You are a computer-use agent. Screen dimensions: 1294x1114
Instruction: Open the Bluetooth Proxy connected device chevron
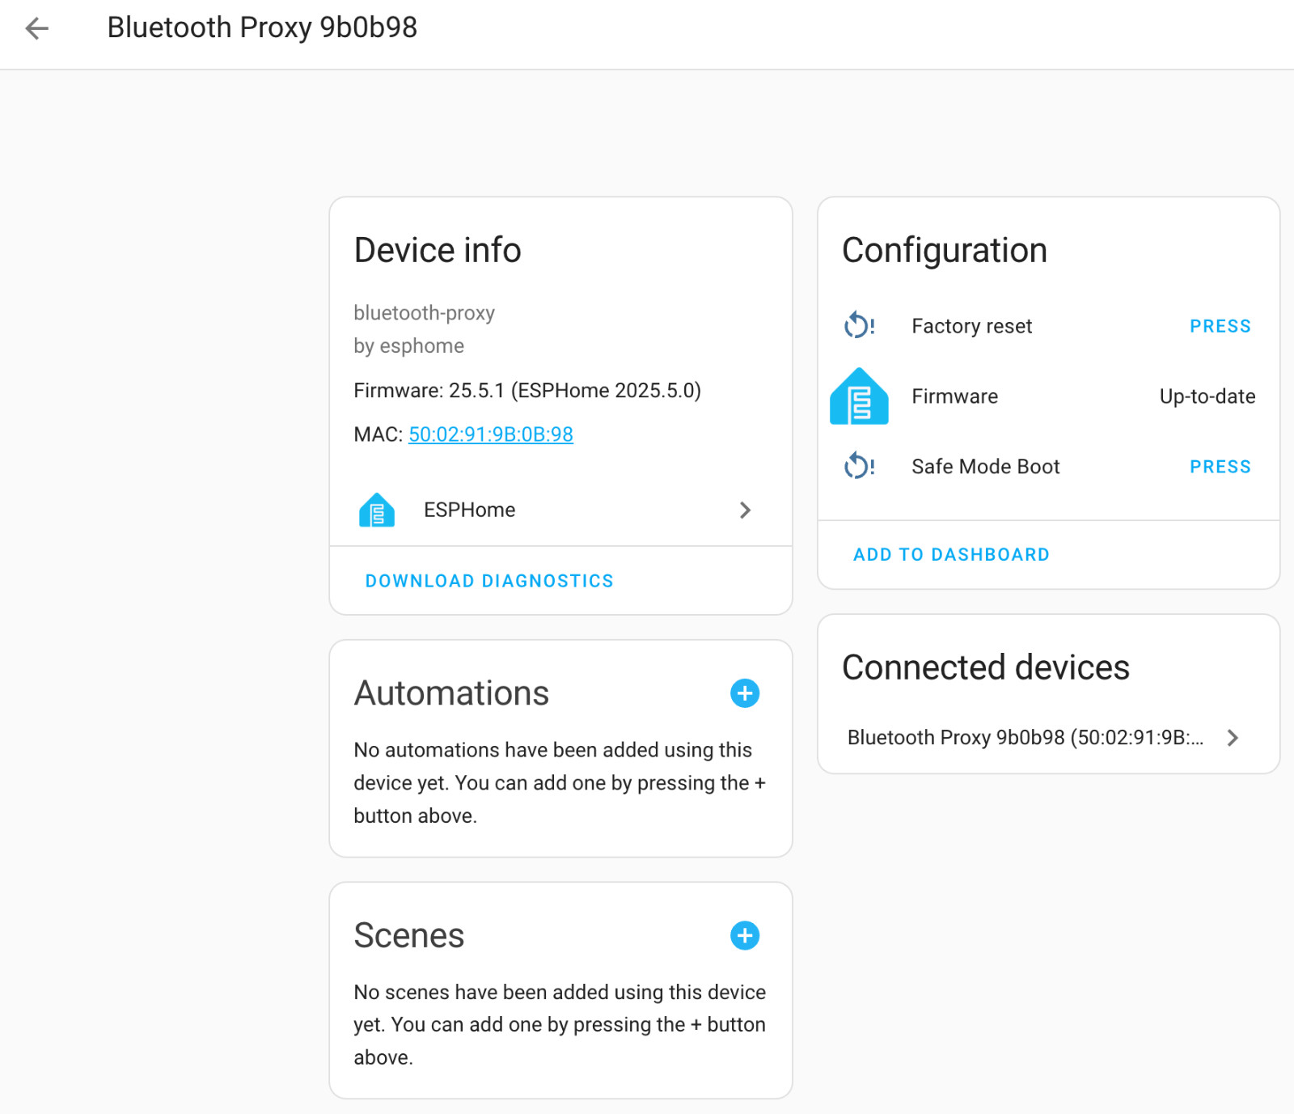coord(1233,737)
